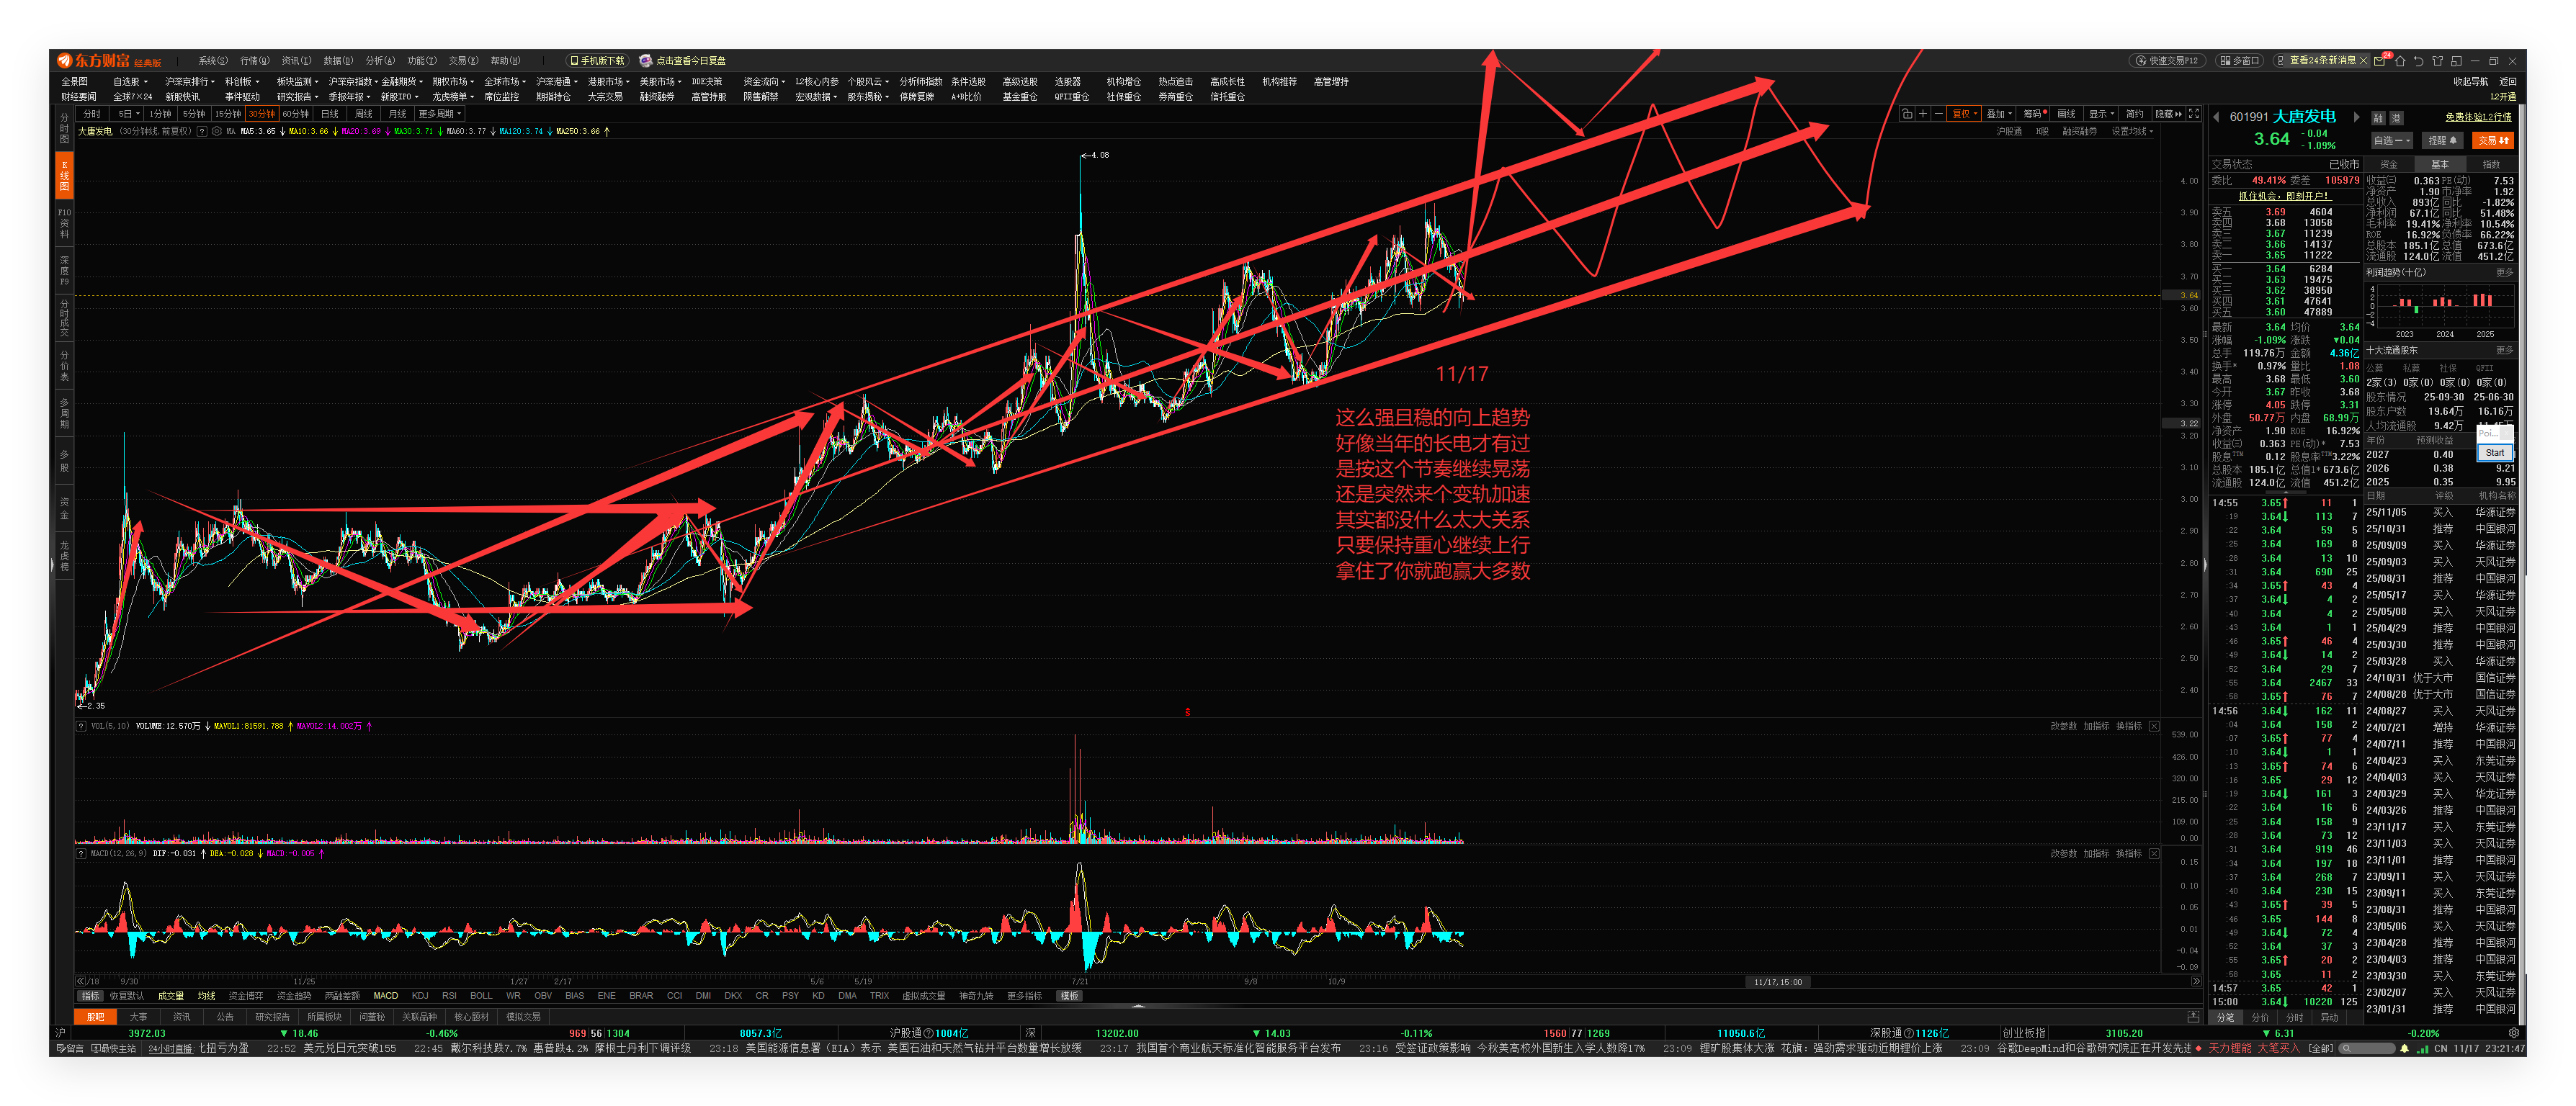Click the chart lock icon
The image size is (2576, 1106).
coord(1907,114)
